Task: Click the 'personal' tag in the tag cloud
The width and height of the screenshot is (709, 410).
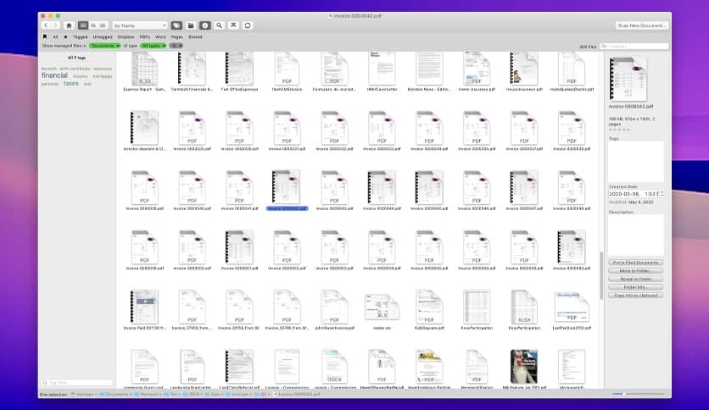Action: click(50, 84)
